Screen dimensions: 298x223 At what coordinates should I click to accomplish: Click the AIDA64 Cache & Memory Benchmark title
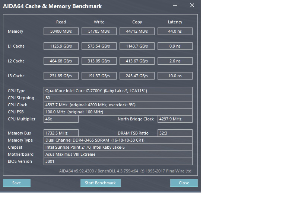point(52,6)
